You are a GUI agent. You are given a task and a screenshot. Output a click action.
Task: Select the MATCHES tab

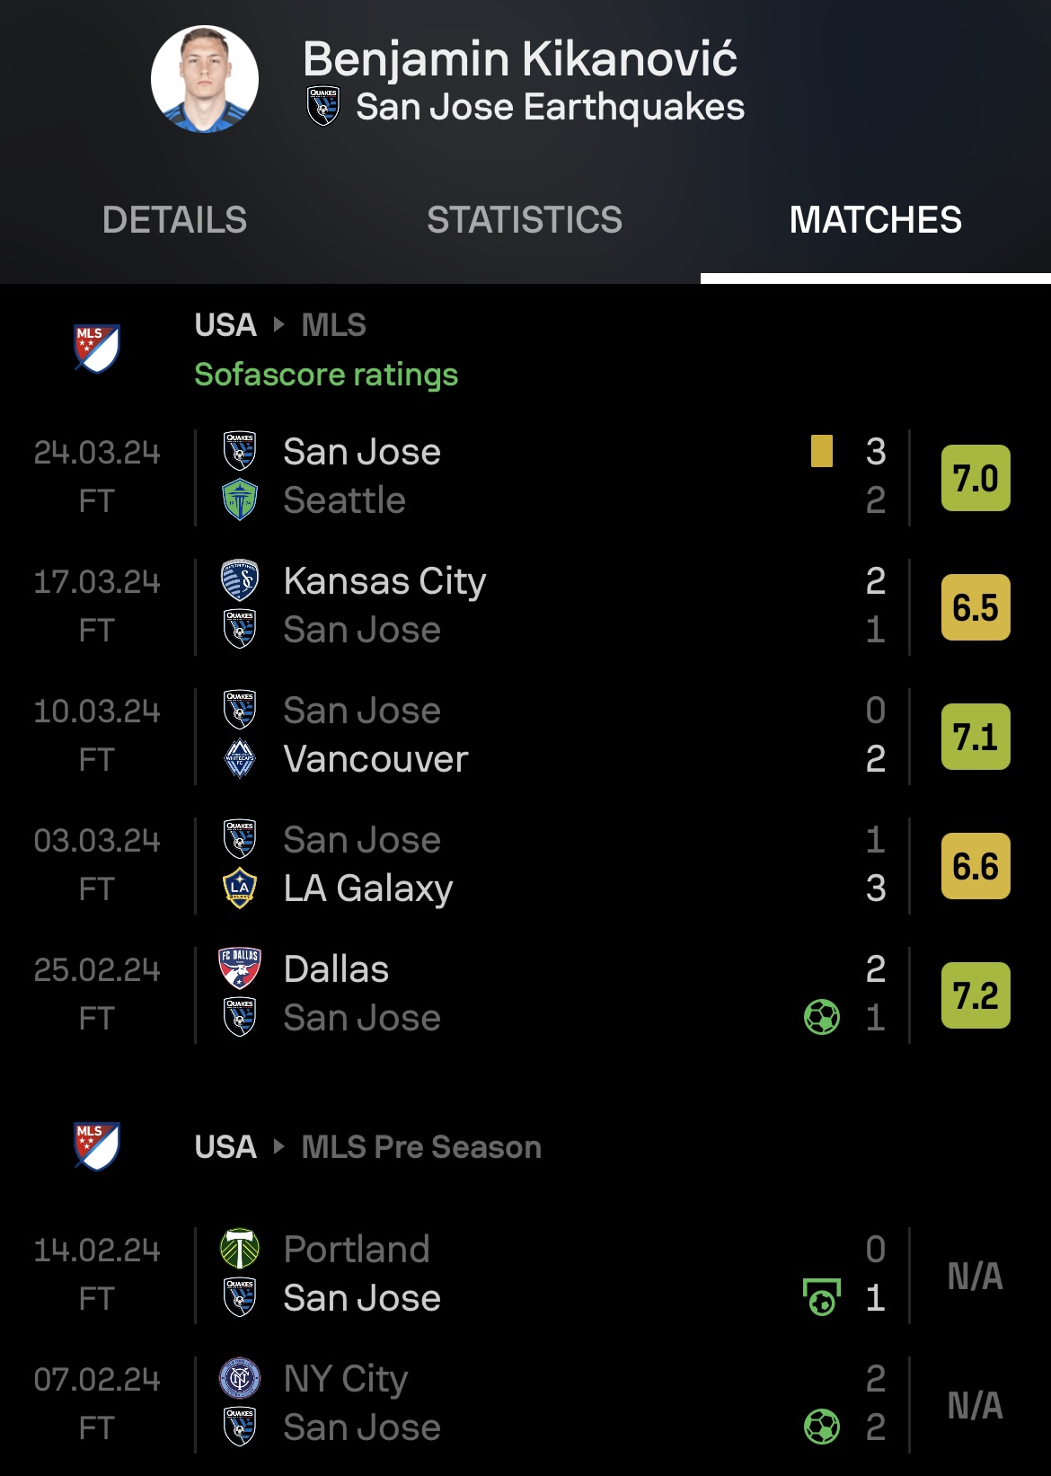(x=876, y=220)
